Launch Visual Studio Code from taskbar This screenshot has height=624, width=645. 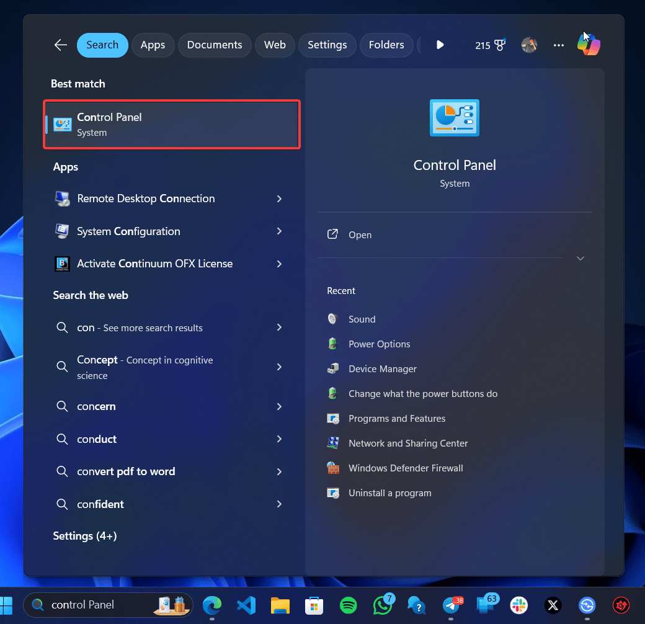(x=246, y=605)
